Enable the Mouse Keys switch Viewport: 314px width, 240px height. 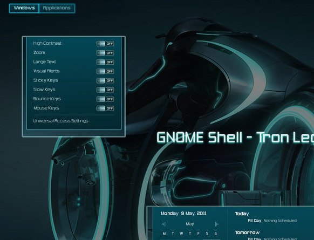[x=105, y=108]
